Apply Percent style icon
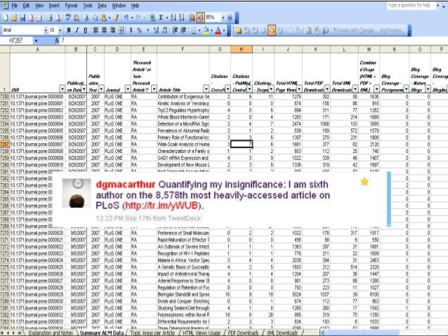448x336 pixels. (139, 30)
